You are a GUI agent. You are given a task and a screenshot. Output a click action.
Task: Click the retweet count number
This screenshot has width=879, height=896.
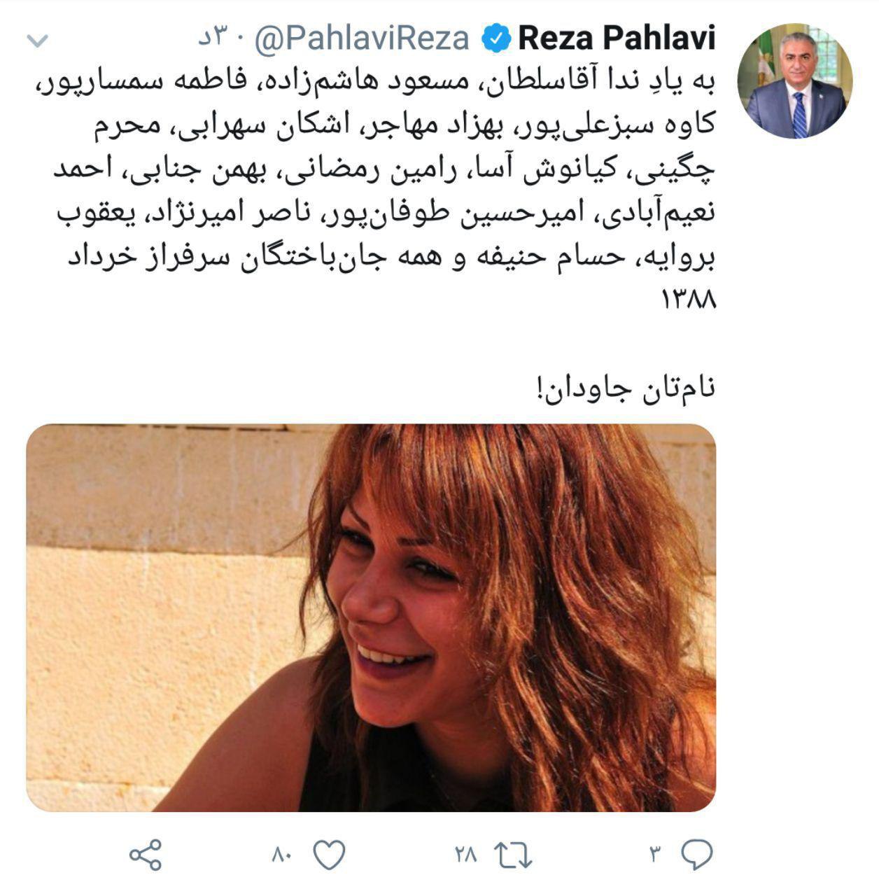pos(465,854)
